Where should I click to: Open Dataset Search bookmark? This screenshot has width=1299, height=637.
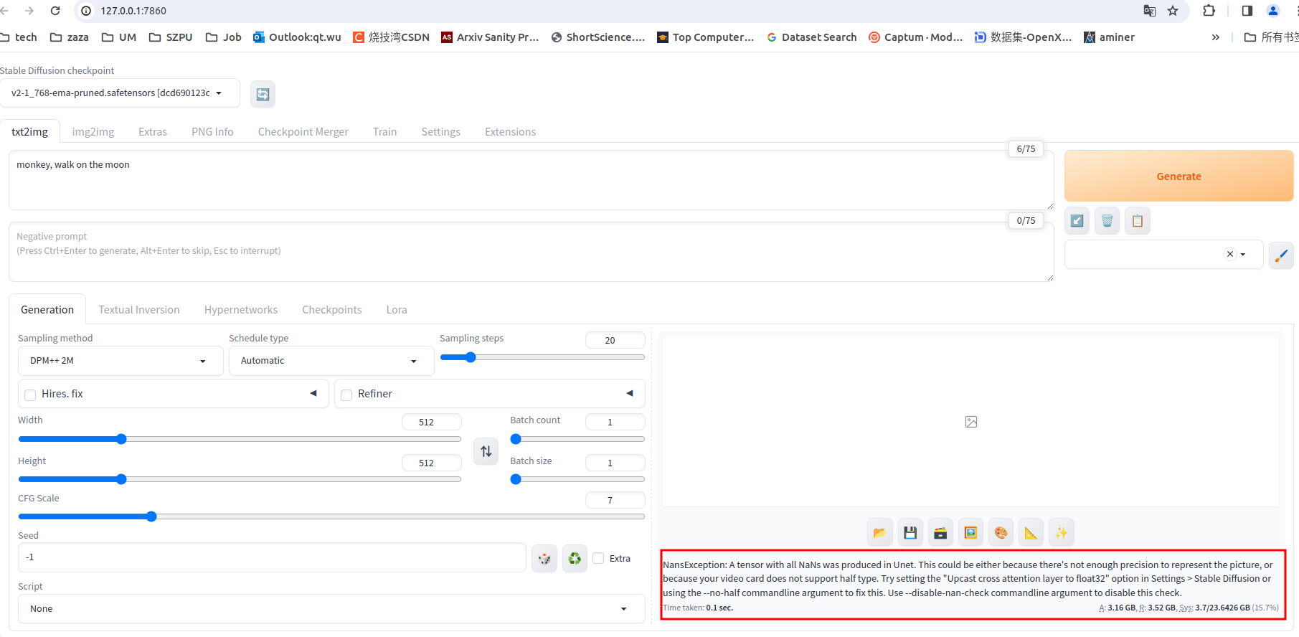pyautogui.click(x=811, y=37)
